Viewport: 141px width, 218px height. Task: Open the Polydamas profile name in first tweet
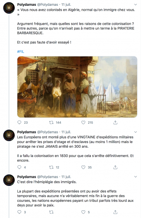tap(27, 5)
